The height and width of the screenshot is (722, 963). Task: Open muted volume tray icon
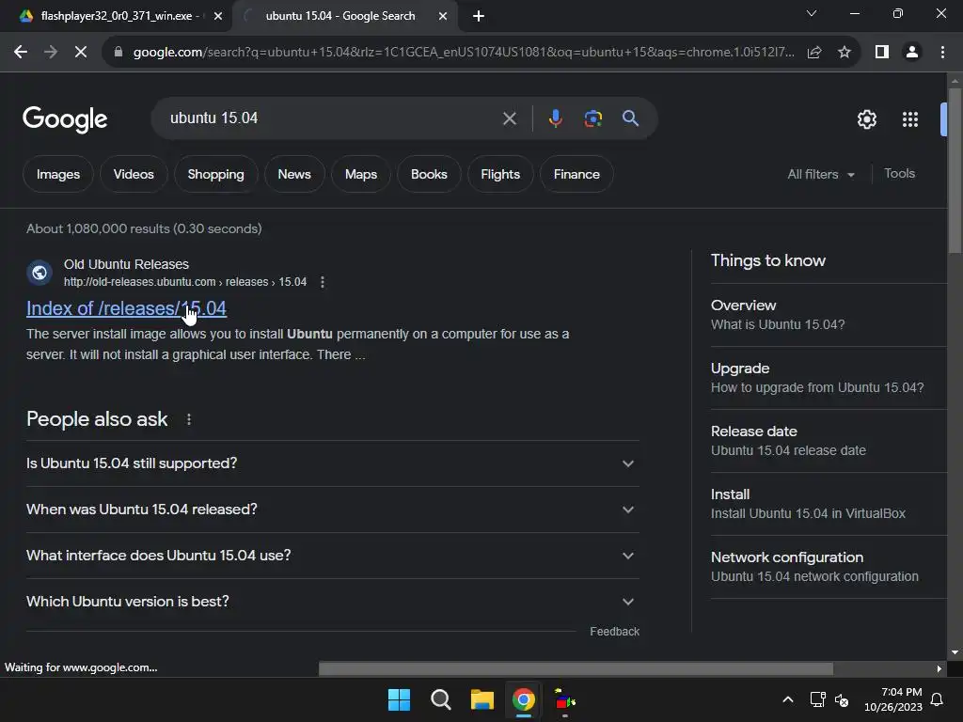point(842,699)
